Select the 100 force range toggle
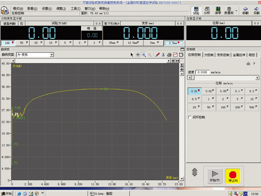Screen dimensions: 261x196 pyautogui.click(x=8, y=43)
